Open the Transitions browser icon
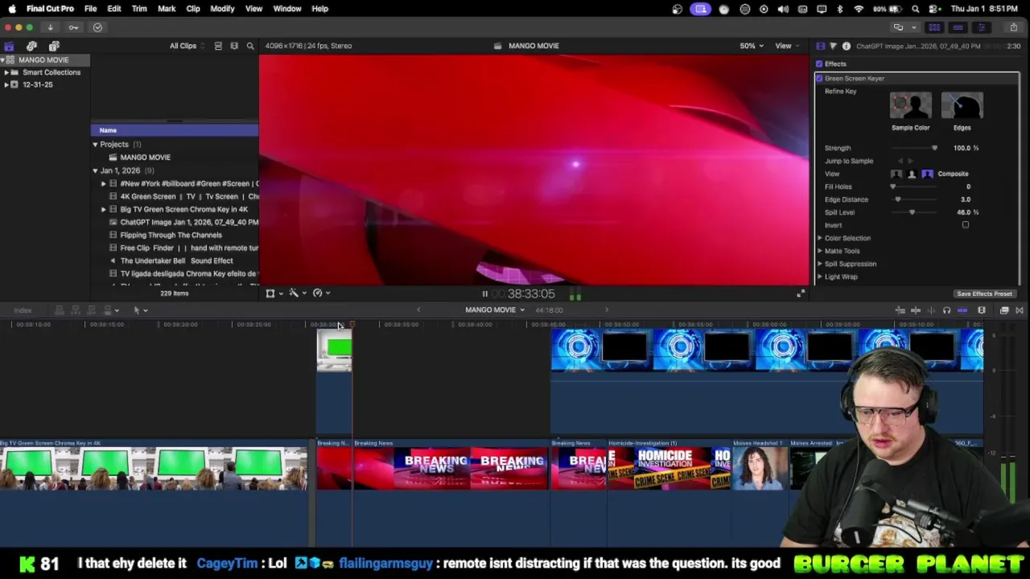Image resolution: width=1030 pixels, height=579 pixels. [1019, 310]
